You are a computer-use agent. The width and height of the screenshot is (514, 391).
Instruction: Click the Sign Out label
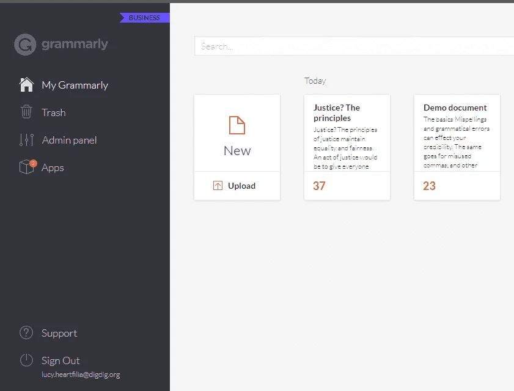coord(61,361)
